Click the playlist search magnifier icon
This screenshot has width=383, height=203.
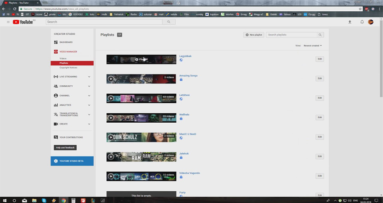click(x=320, y=35)
